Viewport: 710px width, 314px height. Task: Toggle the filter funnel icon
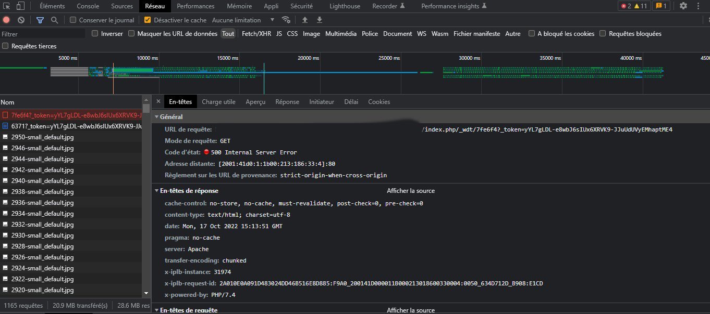(40, 20)
